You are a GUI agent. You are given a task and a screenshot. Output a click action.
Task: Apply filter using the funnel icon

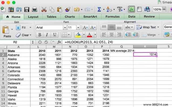click(120, 9)
